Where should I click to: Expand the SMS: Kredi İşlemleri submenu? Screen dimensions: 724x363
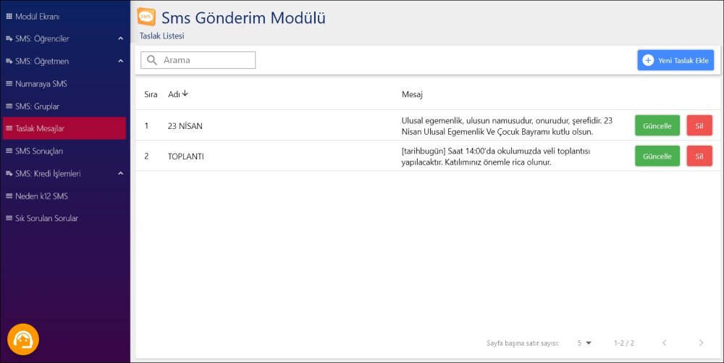(120, 173)
